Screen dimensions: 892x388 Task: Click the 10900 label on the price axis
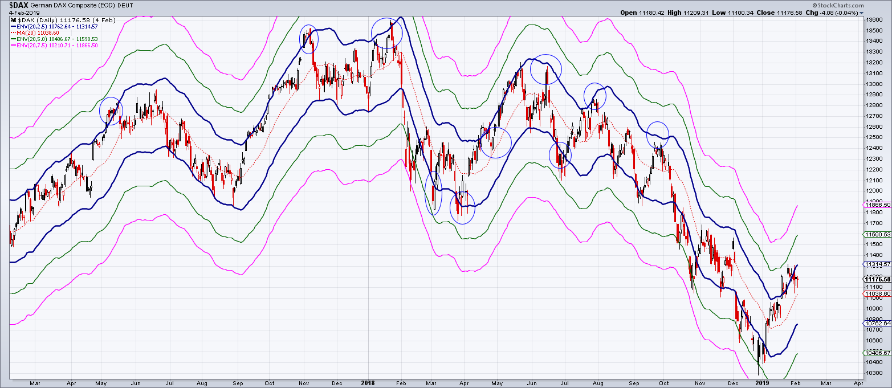(875, 309)
